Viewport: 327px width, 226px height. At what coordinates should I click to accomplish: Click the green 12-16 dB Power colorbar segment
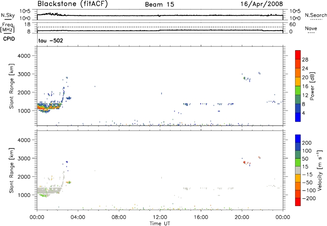298,90
